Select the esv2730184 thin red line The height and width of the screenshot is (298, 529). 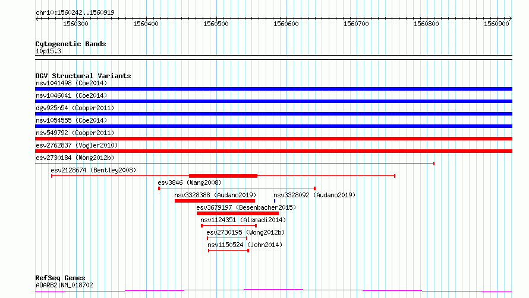pyautogui.click(x=234, y=164)
